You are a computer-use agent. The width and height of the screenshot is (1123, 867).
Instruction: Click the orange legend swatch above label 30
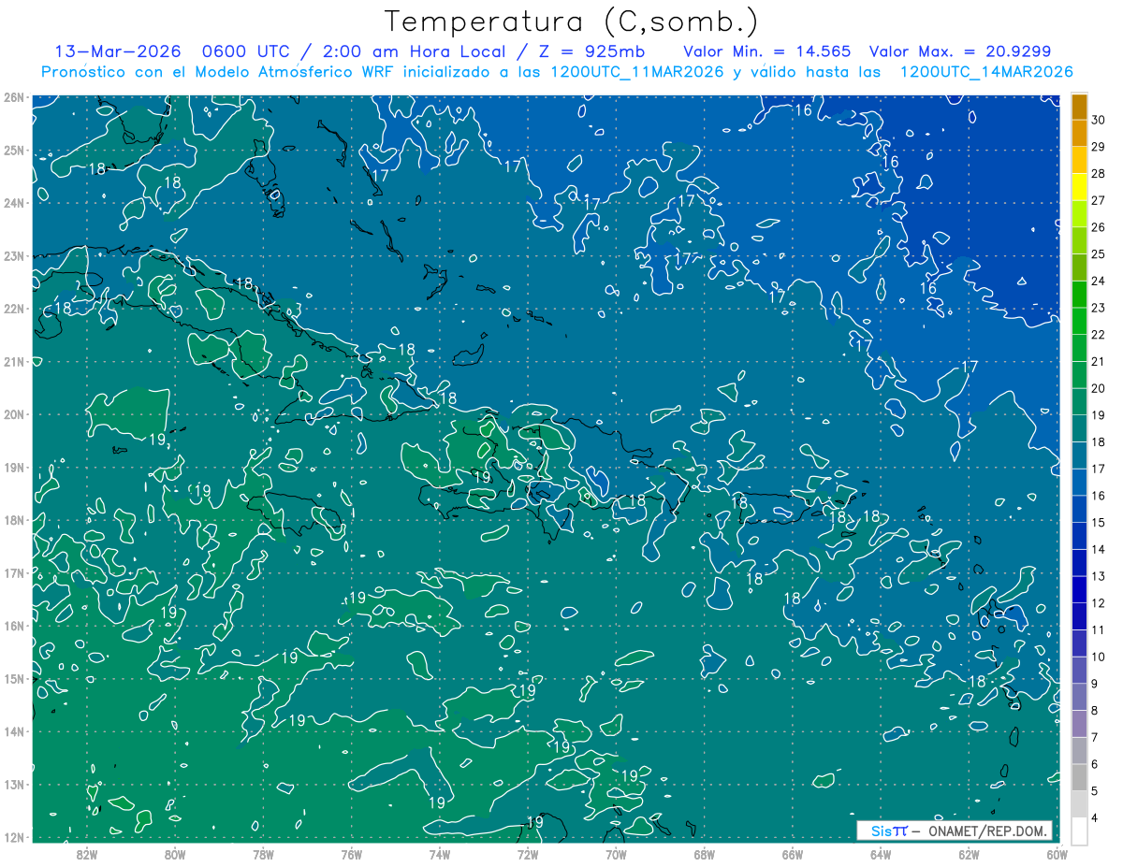click(x=1079, y=107)
